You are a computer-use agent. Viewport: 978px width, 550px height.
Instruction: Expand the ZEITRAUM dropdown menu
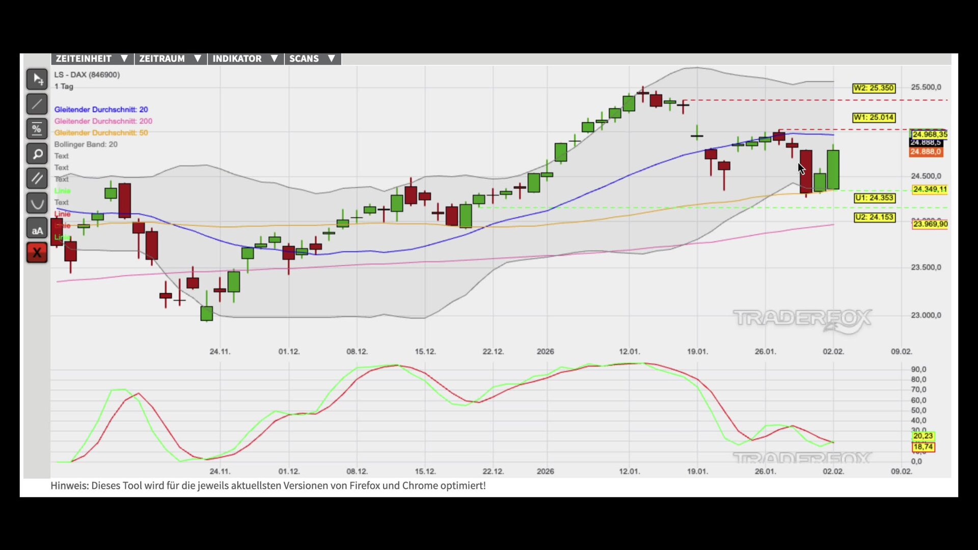click(170, 59)
